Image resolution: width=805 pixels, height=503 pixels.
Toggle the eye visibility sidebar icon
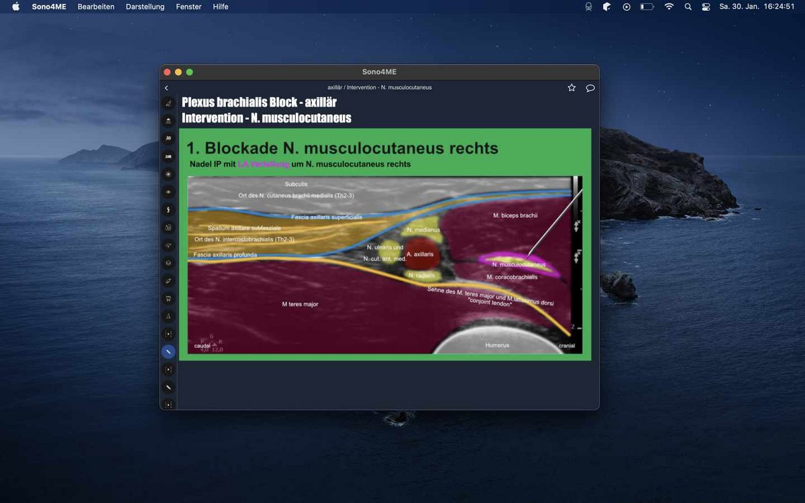coord(168,192)
